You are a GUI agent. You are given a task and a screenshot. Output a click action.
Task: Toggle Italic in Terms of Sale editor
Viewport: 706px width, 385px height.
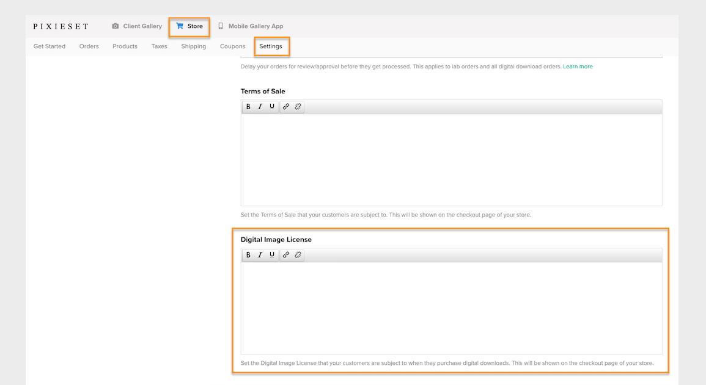pyautogui.click(x=260, y=107)
